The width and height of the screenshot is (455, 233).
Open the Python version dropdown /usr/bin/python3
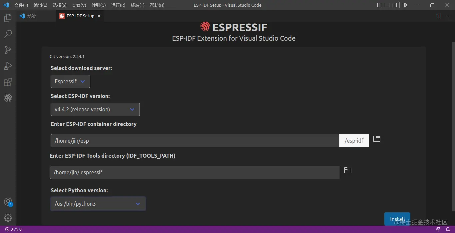(98, 204)
